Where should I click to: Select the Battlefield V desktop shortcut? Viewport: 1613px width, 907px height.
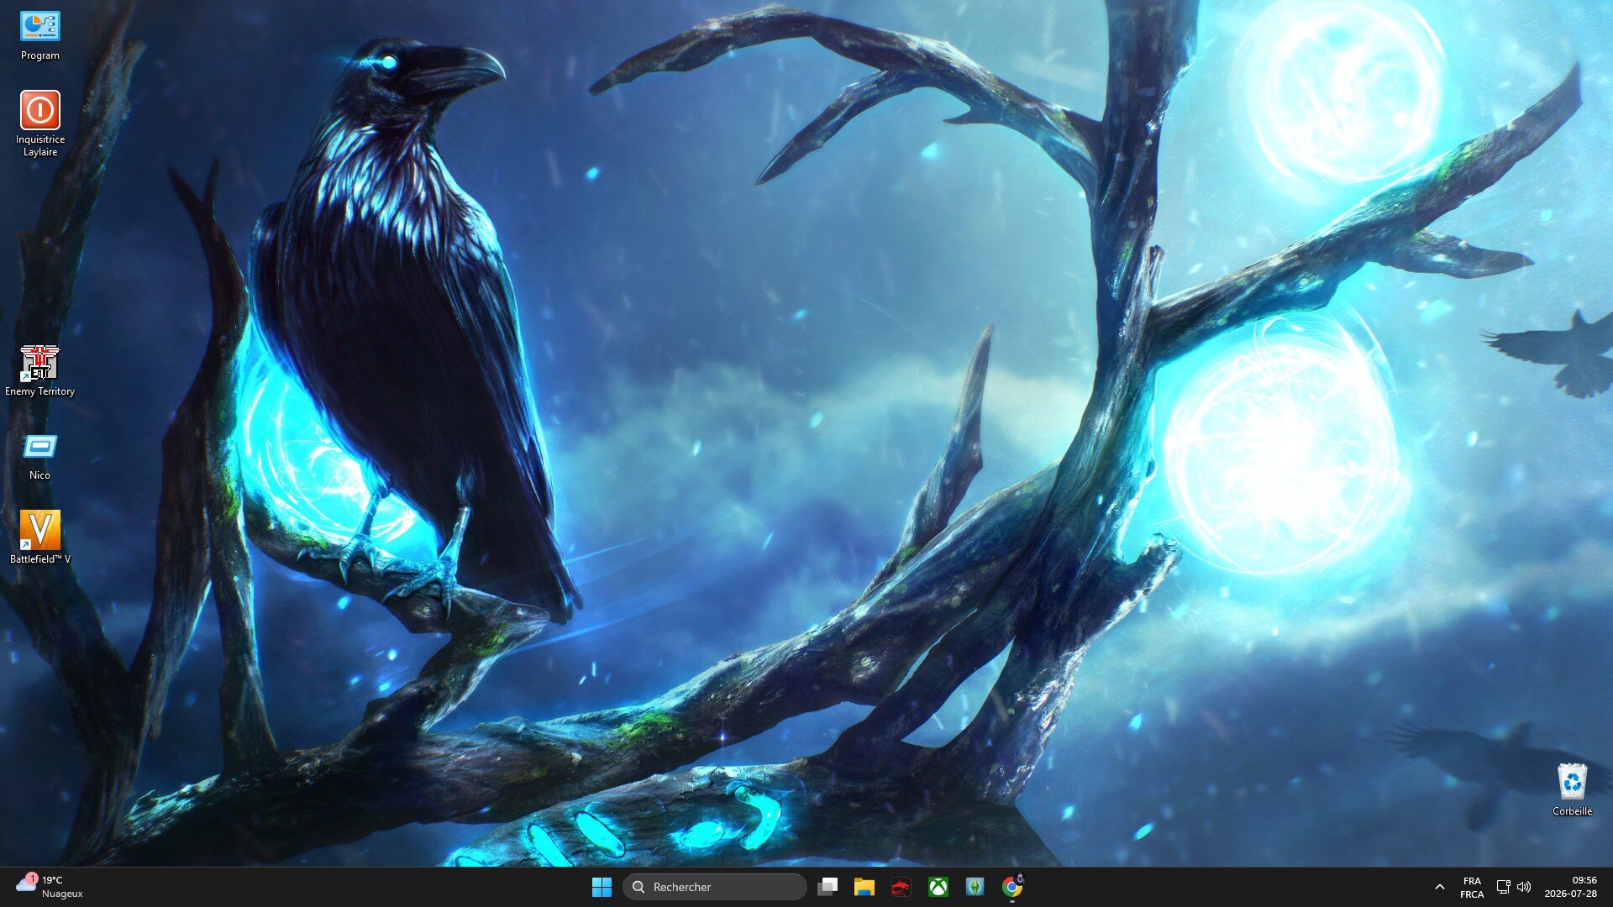point(40,537)
